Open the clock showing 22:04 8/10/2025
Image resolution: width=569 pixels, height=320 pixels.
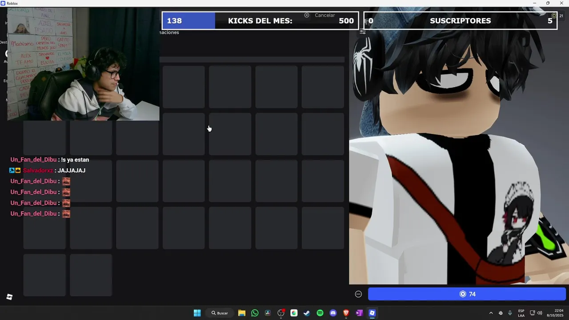tap(555, 313)
